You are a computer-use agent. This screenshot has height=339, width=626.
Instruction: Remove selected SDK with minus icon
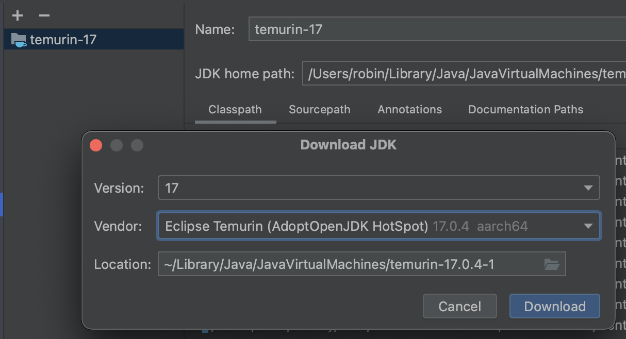[44, 15]
